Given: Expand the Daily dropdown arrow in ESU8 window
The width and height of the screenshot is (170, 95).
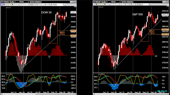Looking at the screenshot, I should click(x=149, y=4).
